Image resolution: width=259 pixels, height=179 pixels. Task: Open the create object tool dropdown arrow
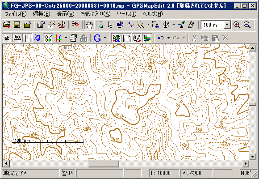(x=148, y=25)
